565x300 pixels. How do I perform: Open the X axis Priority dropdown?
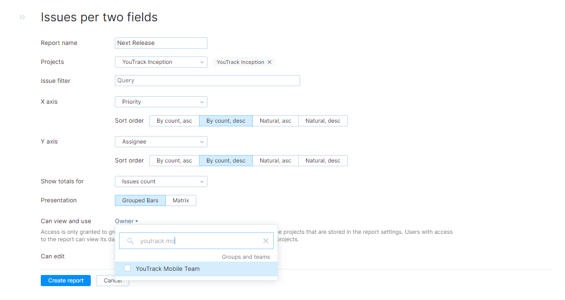[x=161, y=102]
